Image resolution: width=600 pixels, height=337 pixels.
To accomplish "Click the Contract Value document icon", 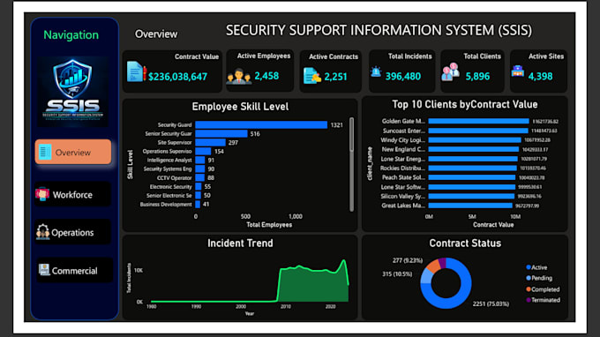I will pos(136,71).
